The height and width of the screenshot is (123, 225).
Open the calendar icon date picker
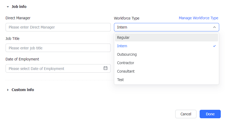coord(105,68)
